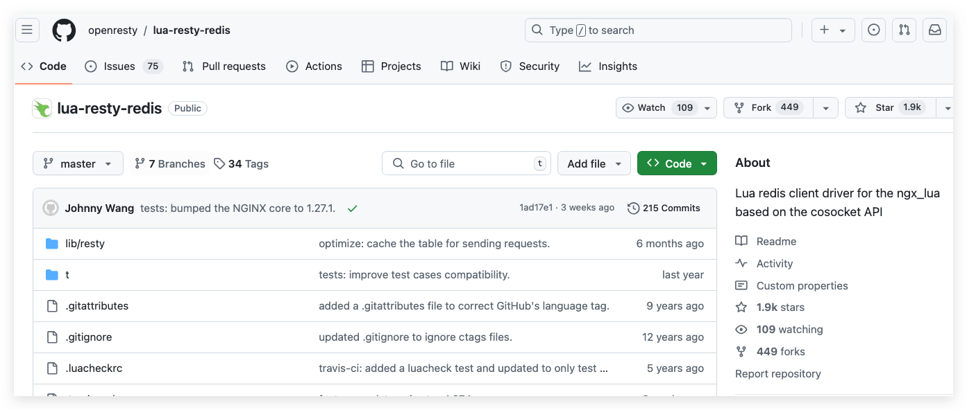Open the Actions tab
The width and height of the screenshot is (967, 410).
(x=314, y=66)
